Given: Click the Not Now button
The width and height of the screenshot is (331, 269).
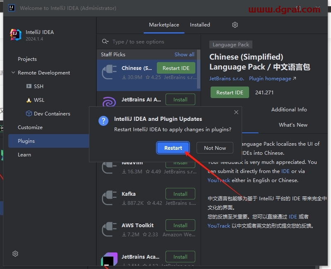Looking at the screenshot, I should pos(215,148).
